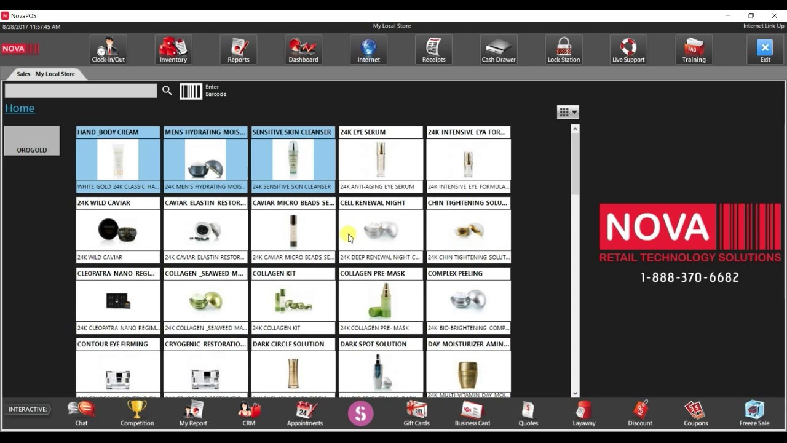Click the Exit icon in the toolbar

pos(765,49)
